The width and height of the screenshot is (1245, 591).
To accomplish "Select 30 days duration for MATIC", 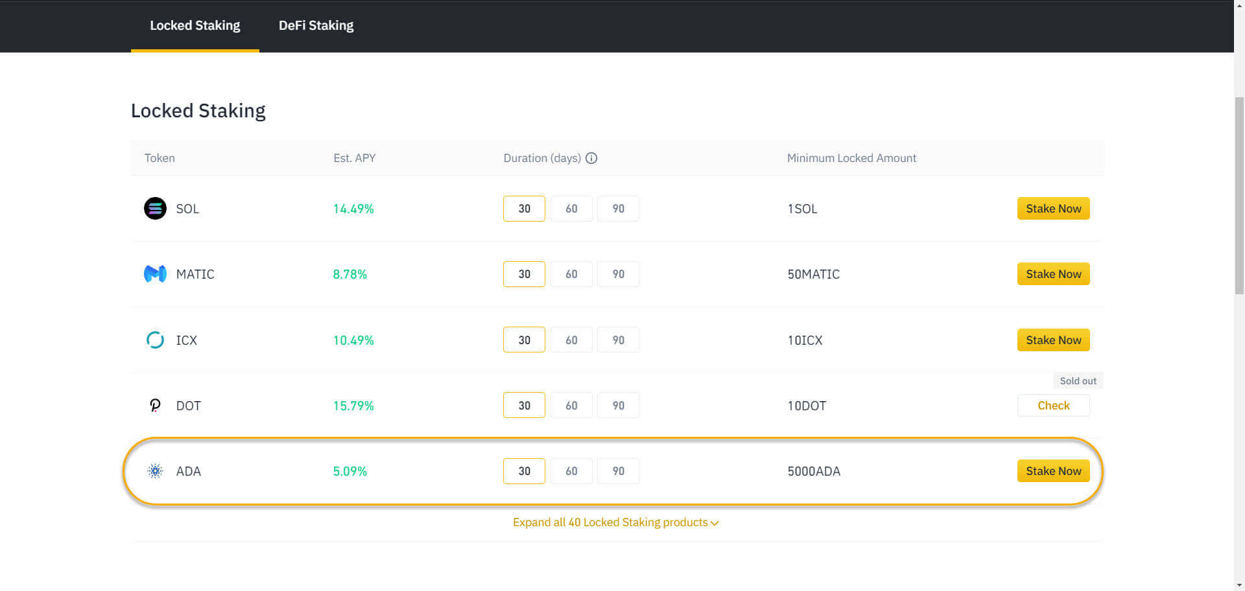I will [524, 274].
